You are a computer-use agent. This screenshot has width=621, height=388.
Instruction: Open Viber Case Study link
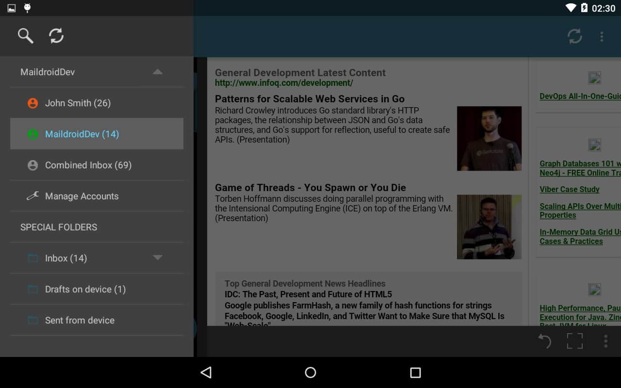click(569, 189)
